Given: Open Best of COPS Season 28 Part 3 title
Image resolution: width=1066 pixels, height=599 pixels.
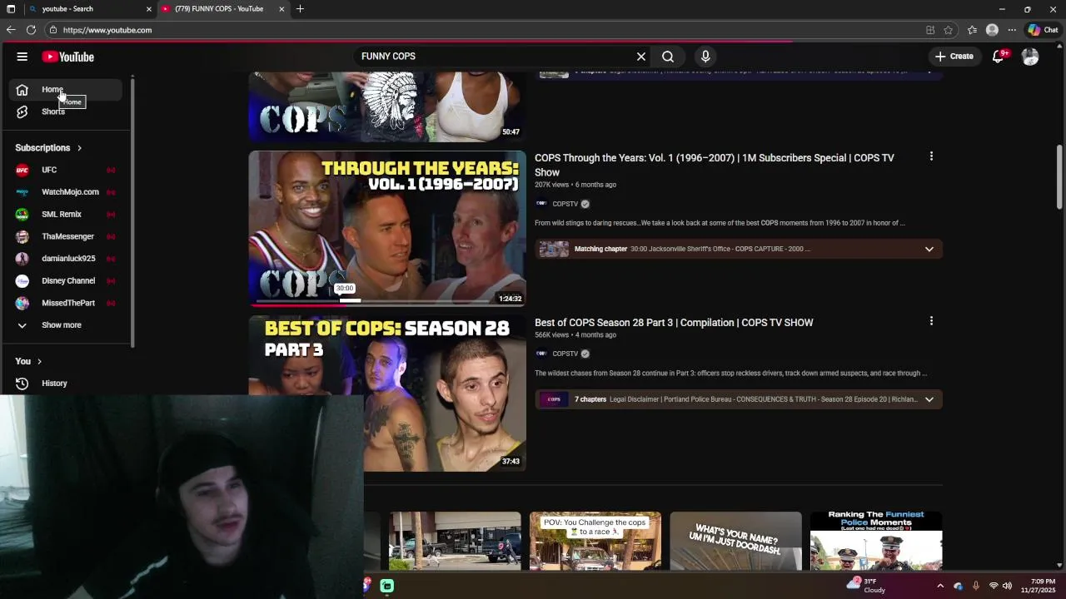Looking at the screenshot, I should click(674, 323).
